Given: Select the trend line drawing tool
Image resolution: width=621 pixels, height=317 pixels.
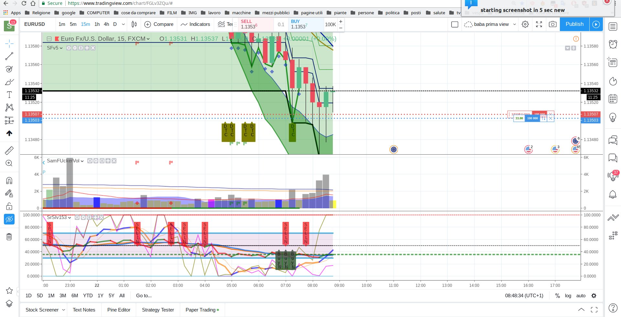Looking at the screenshot, I should [x=9, y=56].
